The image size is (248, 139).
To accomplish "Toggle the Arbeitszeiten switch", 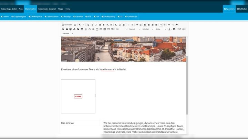I will 52,16.
